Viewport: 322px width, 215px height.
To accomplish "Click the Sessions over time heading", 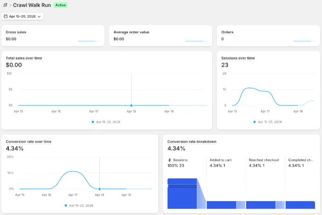I will (238, 58).
